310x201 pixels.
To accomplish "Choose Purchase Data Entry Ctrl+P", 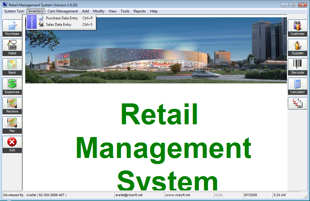I will (67, 18).
